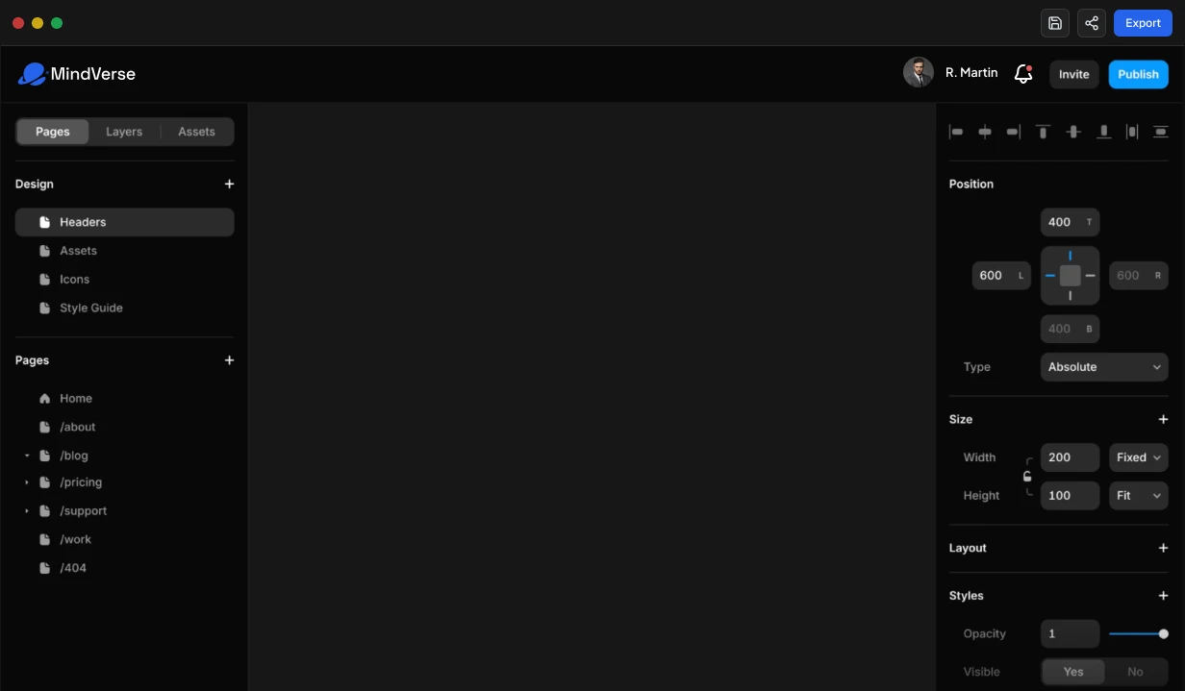Switch to the Assets tab
The image size is (1185, 691).
coord(196,132)
